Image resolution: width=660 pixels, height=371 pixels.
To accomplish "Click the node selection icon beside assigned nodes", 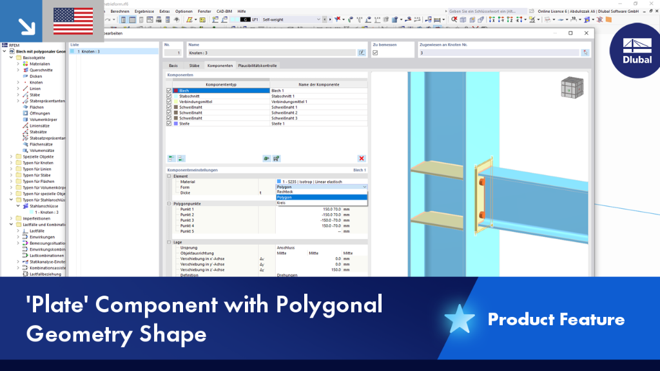I will click(x=585, y=53).
